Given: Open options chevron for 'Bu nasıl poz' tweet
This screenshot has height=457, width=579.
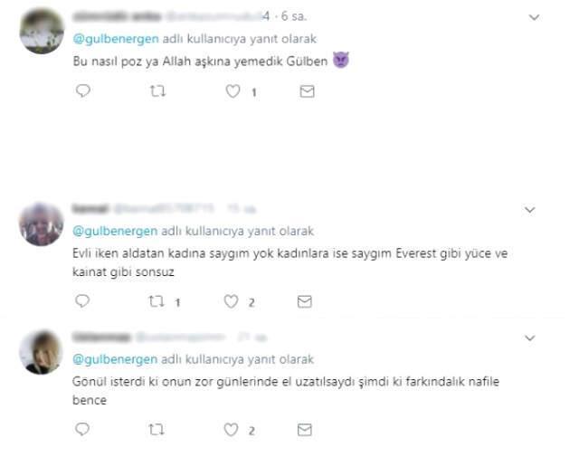Looking at the screenshot, I should tap(535, 17).
